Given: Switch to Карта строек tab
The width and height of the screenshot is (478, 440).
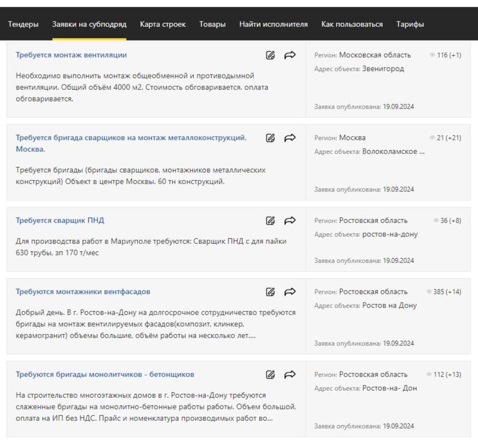Looking at the screenshot, I should click(163, 24).
